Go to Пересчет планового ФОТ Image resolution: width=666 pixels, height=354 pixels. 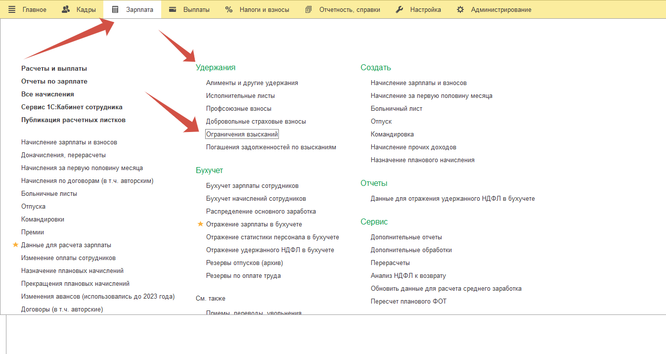408,302
